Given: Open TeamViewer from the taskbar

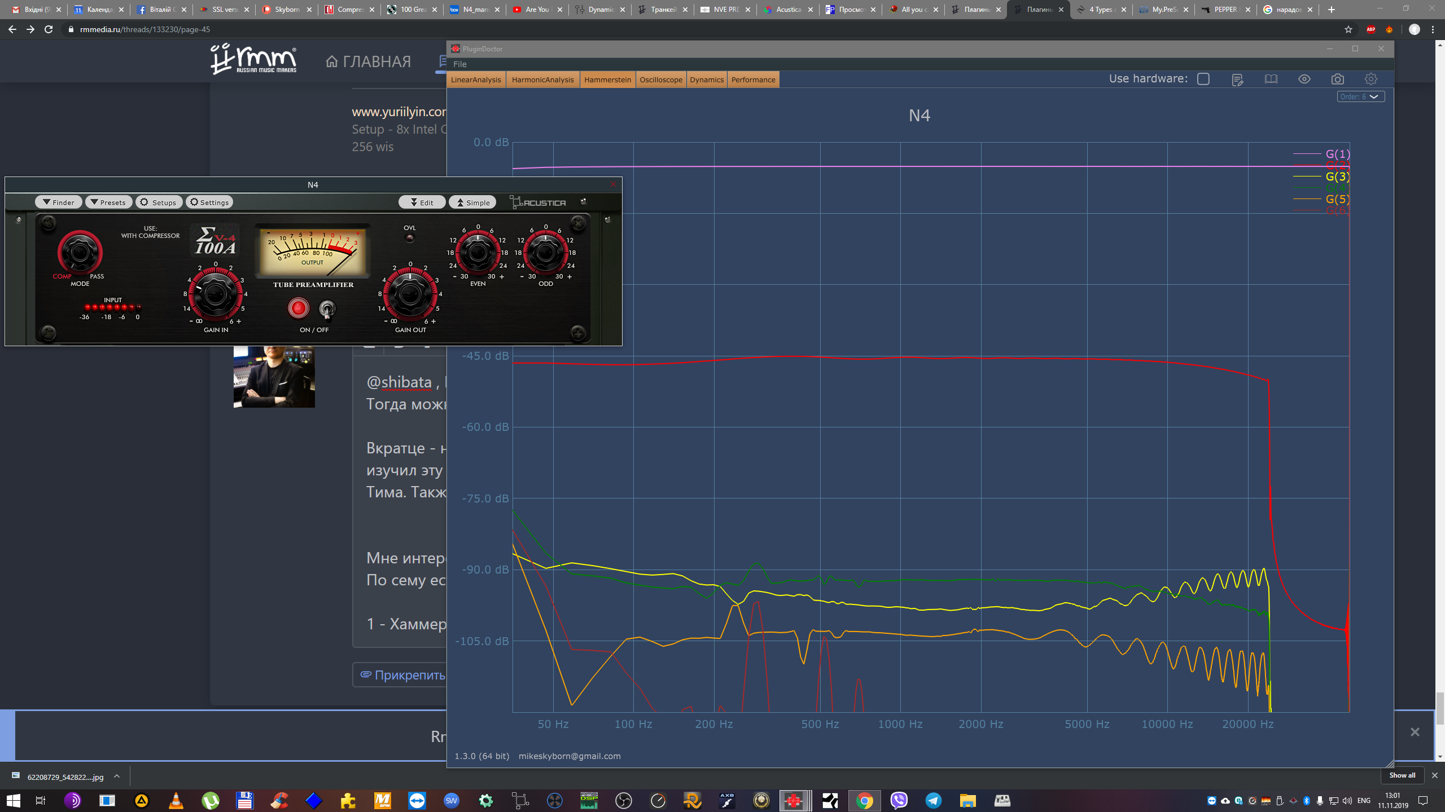Looking at the screenshot, I should [x=417, y=800].
